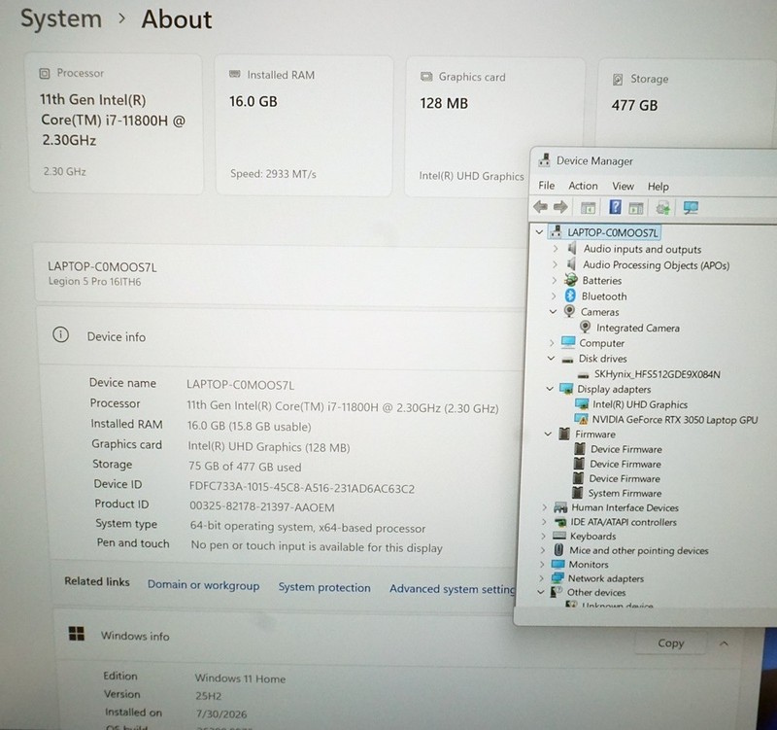Image resolution: width=777 pixels, height=730 pixels.
Task: Select the SKHynix_HFS512GDE9X084N disk
Action: point(658,374)
